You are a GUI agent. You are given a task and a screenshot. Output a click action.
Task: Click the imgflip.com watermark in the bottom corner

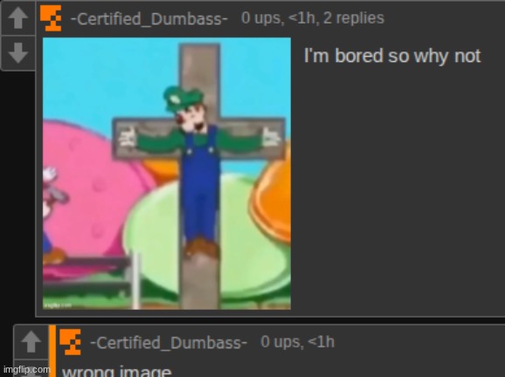pos(25,369)
